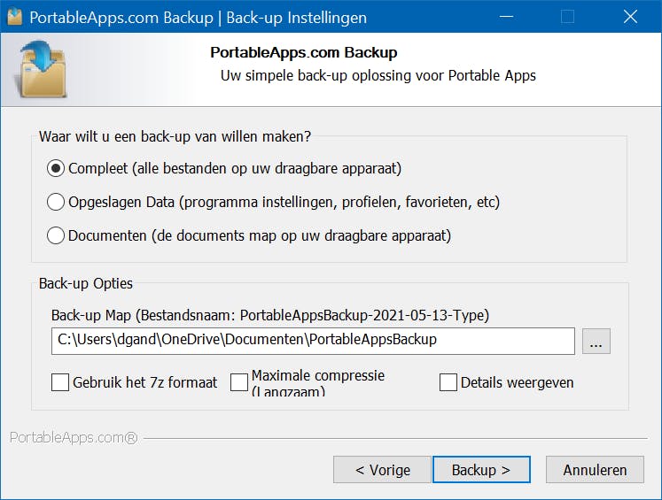Click the disabled maximize window icon
The height and width of the screenshot is (500, 662).
point(568,17)
